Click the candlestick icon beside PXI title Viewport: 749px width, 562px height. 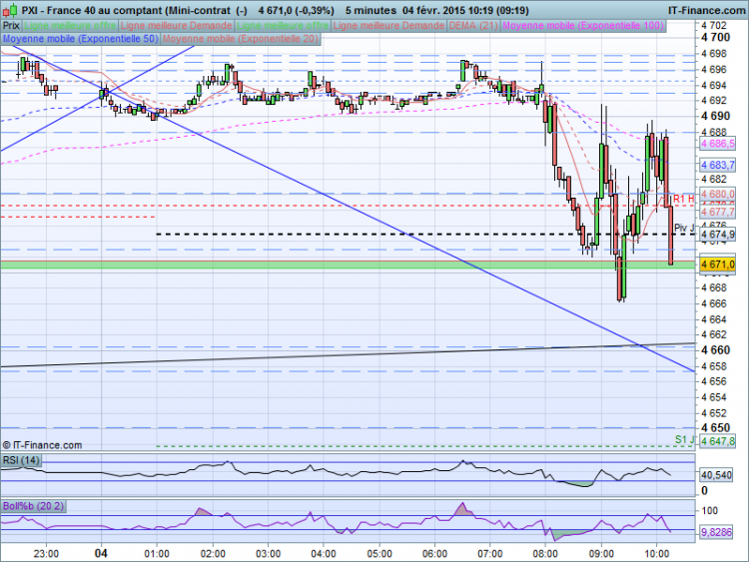click(x=11, y=10)
